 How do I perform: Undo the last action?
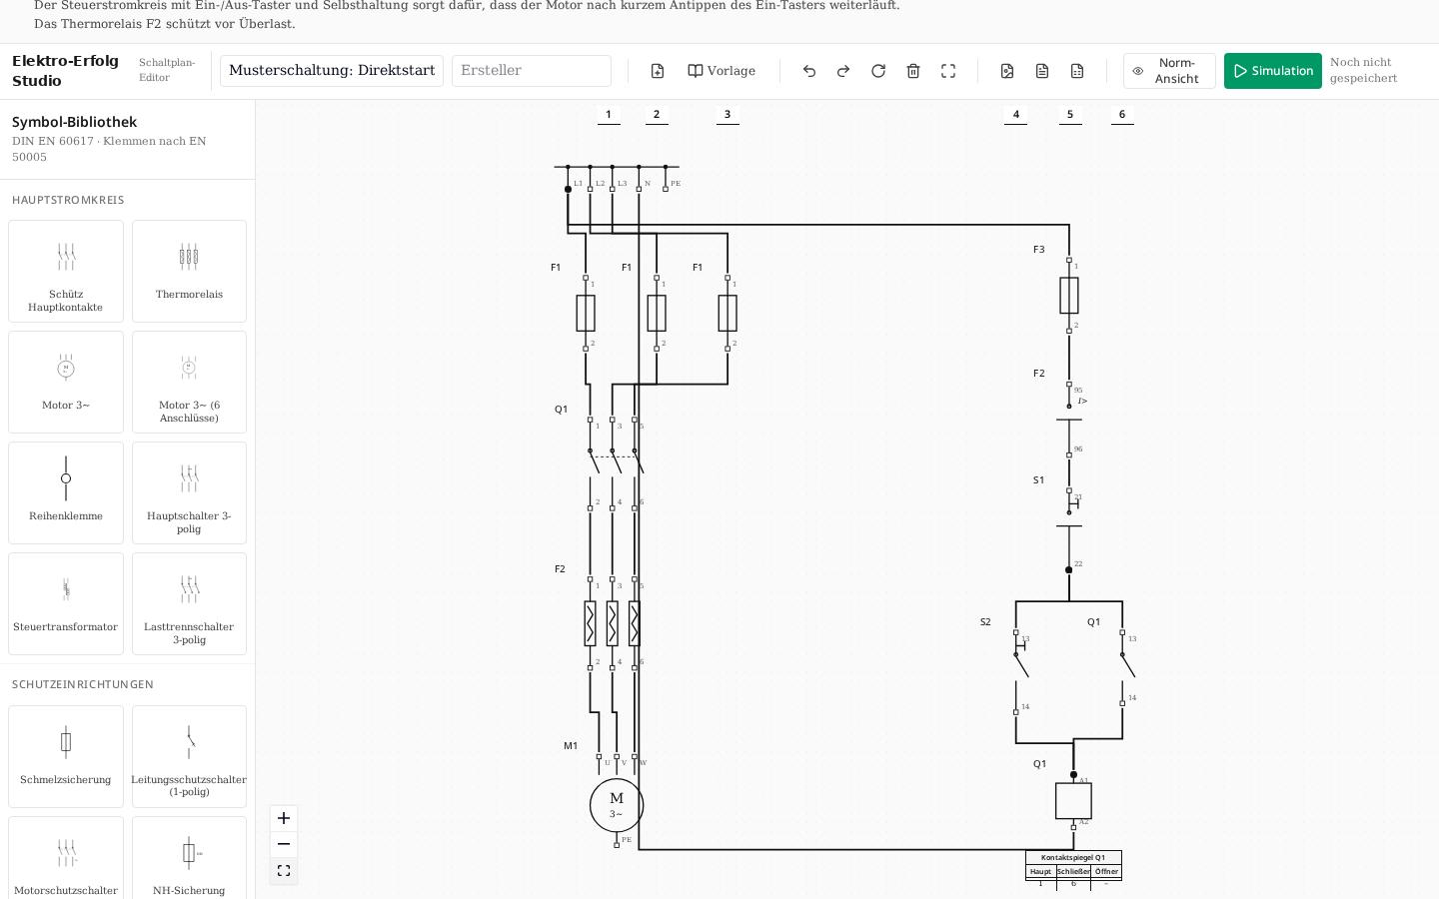(809, 71)
